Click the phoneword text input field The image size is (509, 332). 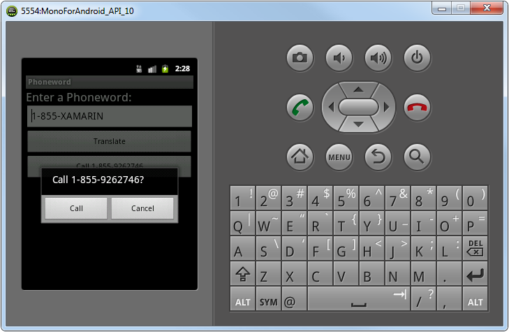pyautogui.click(x=109, y=116)
